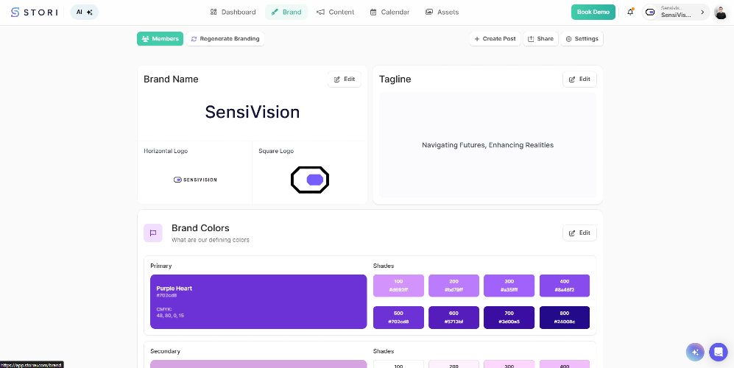Viewport: 734px width, 368px height.
Task: Click the STORI logo icon
Action: 15,12
